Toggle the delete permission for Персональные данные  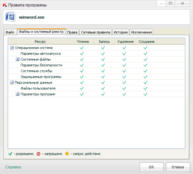click(124, 82)
